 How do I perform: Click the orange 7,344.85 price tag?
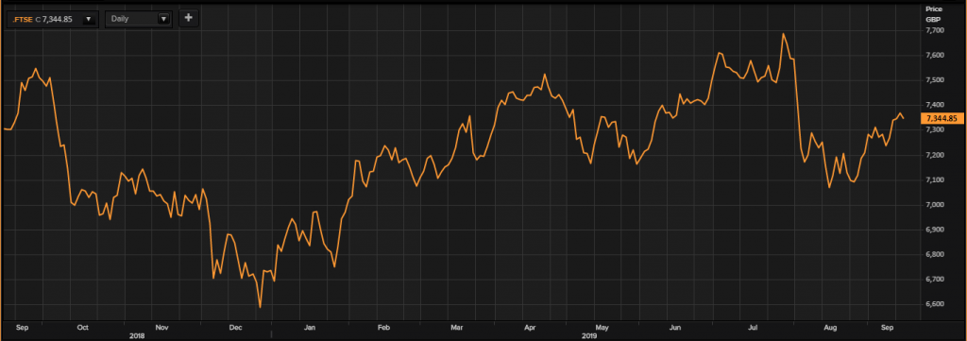tap(942, 118)
